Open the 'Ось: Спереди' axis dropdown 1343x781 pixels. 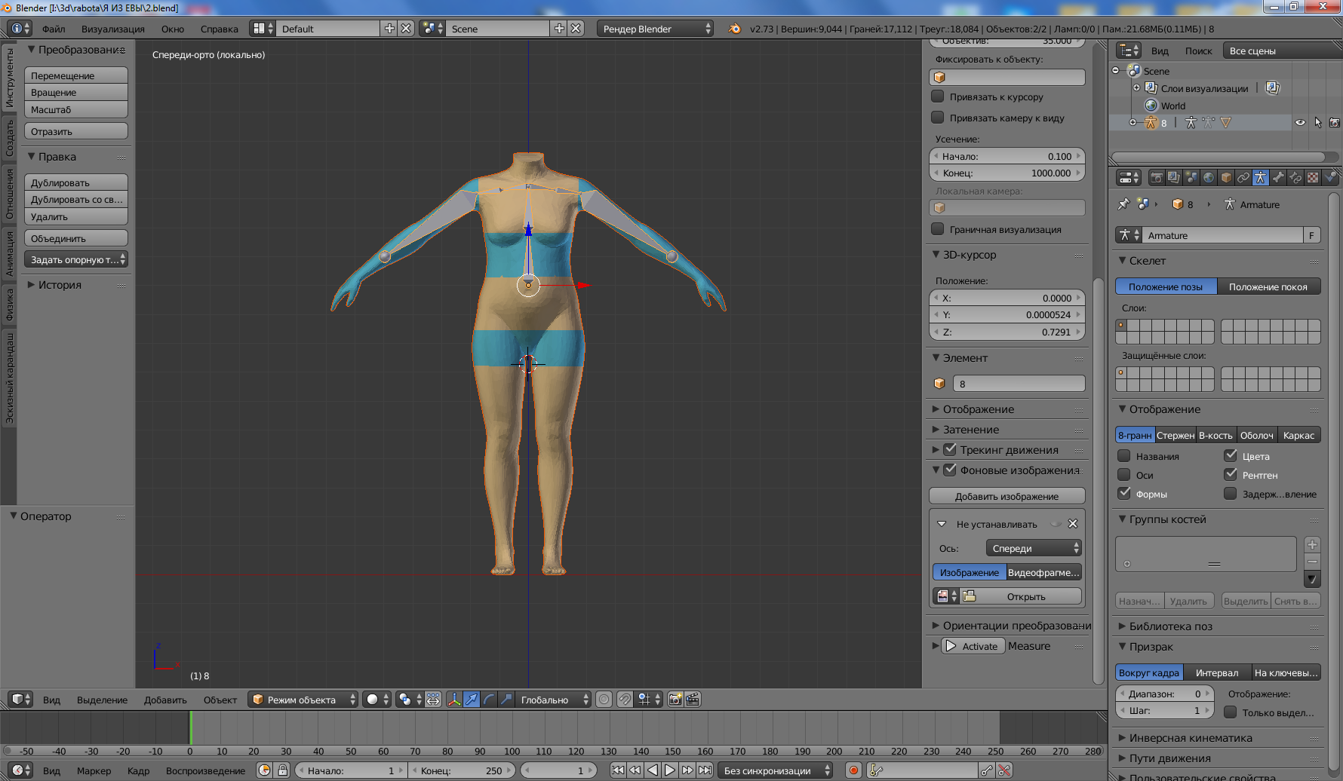(x=1034, y=548)
